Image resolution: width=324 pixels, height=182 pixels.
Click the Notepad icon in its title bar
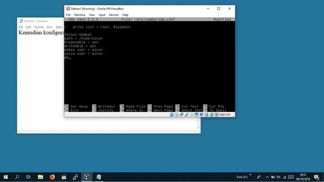click(21, 21)
